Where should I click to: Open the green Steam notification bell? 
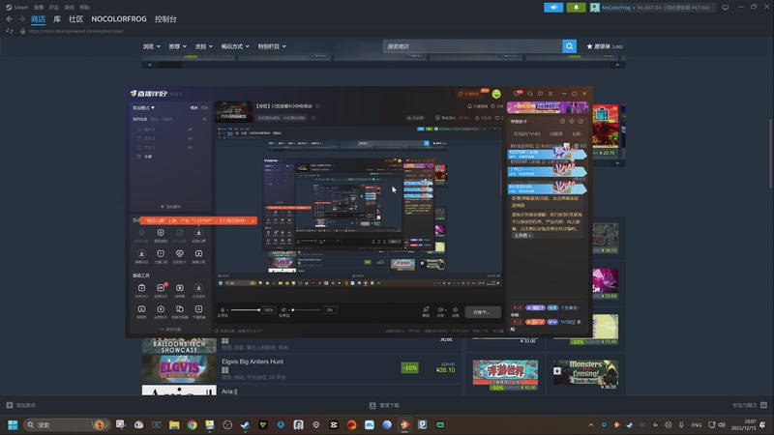coord(576,8)
